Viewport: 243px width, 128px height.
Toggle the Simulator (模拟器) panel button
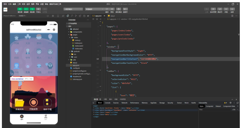(20, 9)
